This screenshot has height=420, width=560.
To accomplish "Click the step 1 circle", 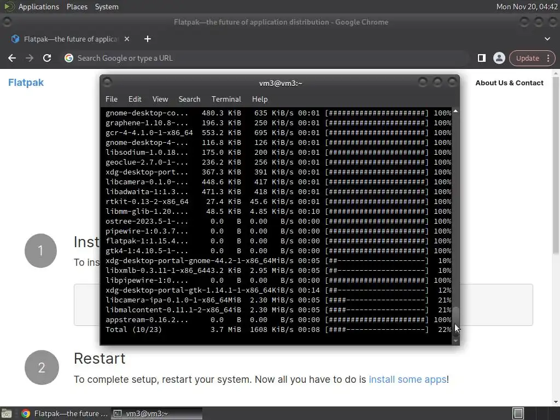I will point(40,250).
